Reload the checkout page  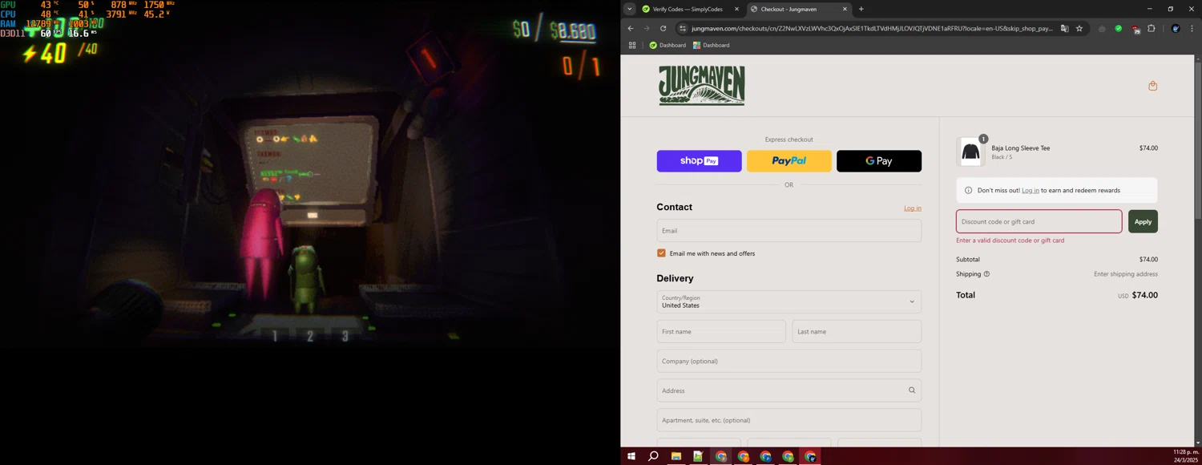coord(663,28)
